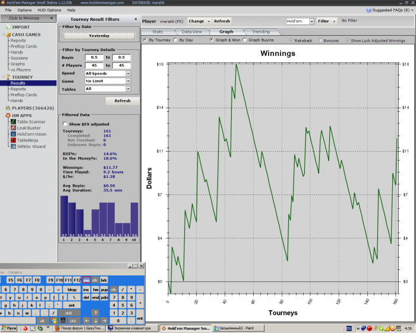The image size is (416, 333).
Task: Switch to the Trending tab
Action: [260, 32]
